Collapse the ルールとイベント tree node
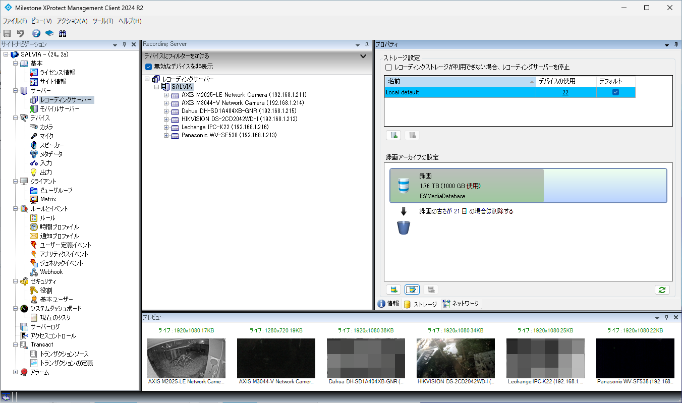The width and height of the screenshot is (682, 403). point(15,209)
